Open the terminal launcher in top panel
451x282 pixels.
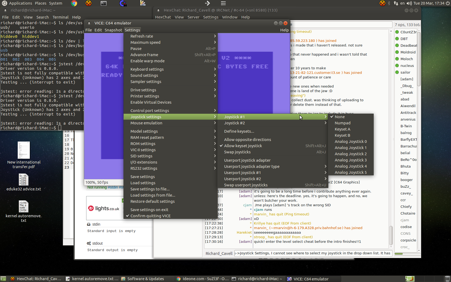click(104, 3)
